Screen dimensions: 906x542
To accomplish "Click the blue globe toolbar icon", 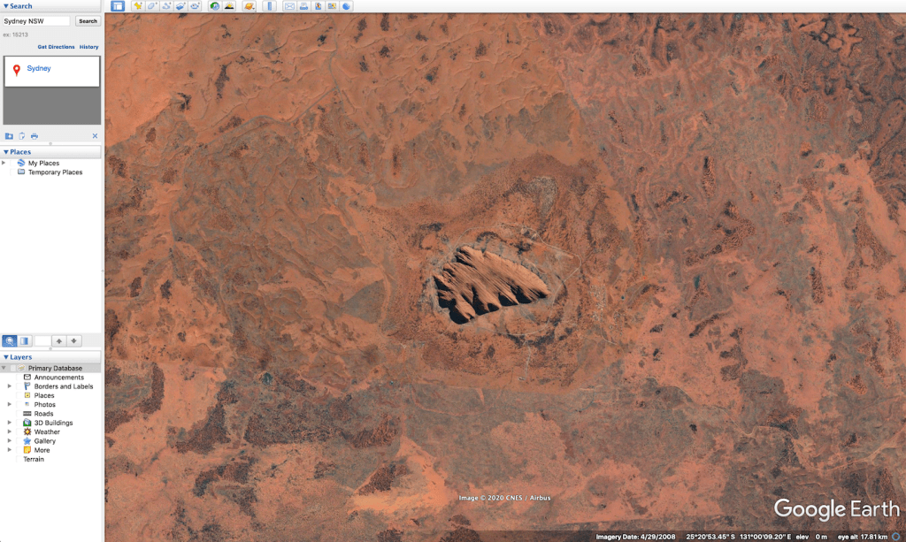I will [346, 6].
